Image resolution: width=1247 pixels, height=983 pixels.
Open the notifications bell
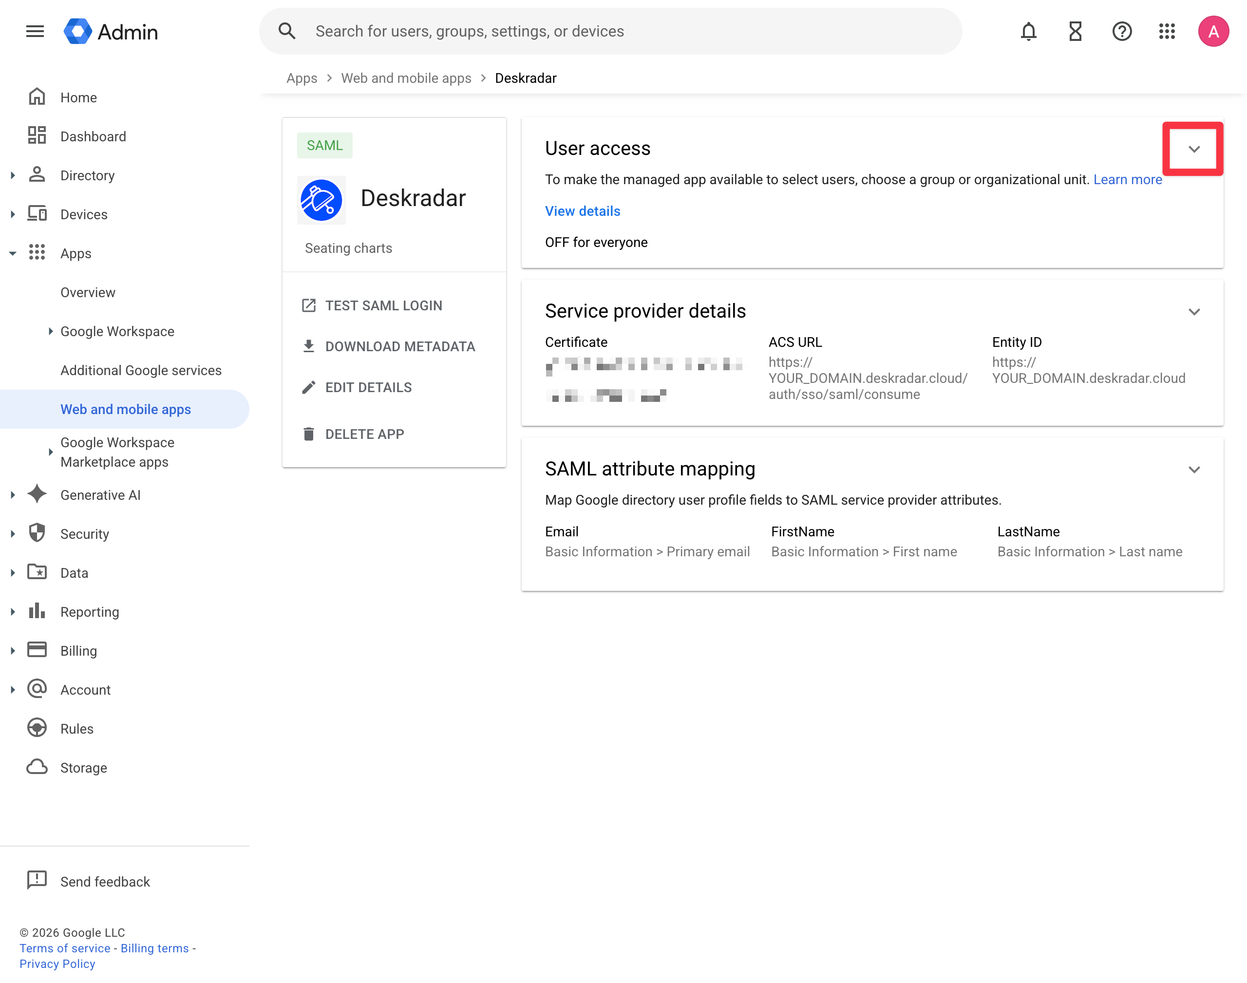(x=1028, y=31)
